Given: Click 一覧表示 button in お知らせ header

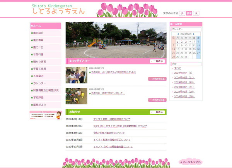Looking at the screenshot, I should coord(157,112).
